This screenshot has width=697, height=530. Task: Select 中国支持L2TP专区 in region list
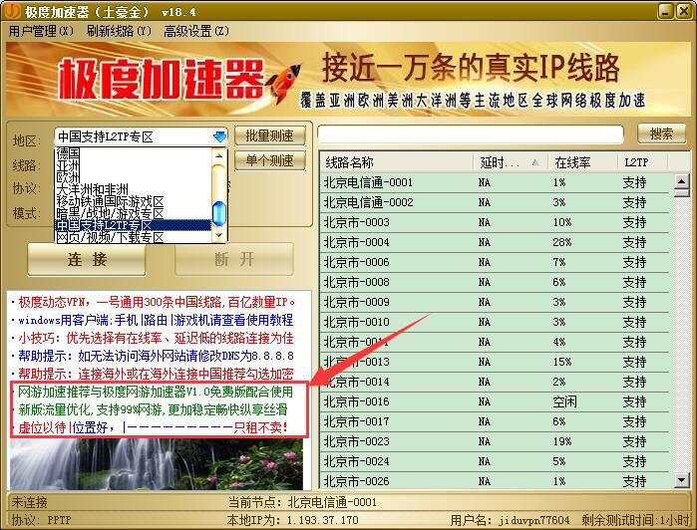click(x=133, y=225)
